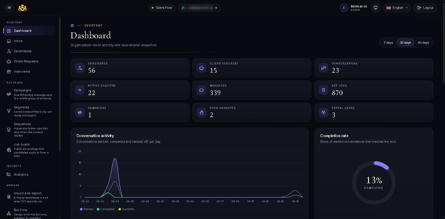This screenshot has height=219, width=445.
Task: Open the Sequences sidebar link
Action: point(29,130)
